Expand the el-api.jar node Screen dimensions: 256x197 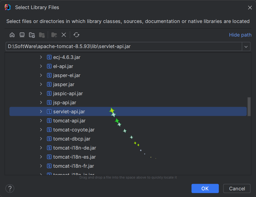41,66
